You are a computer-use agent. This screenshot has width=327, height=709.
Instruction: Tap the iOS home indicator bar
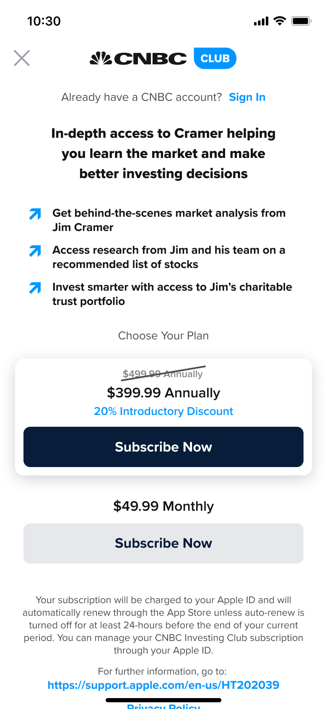tap(163, 700)
